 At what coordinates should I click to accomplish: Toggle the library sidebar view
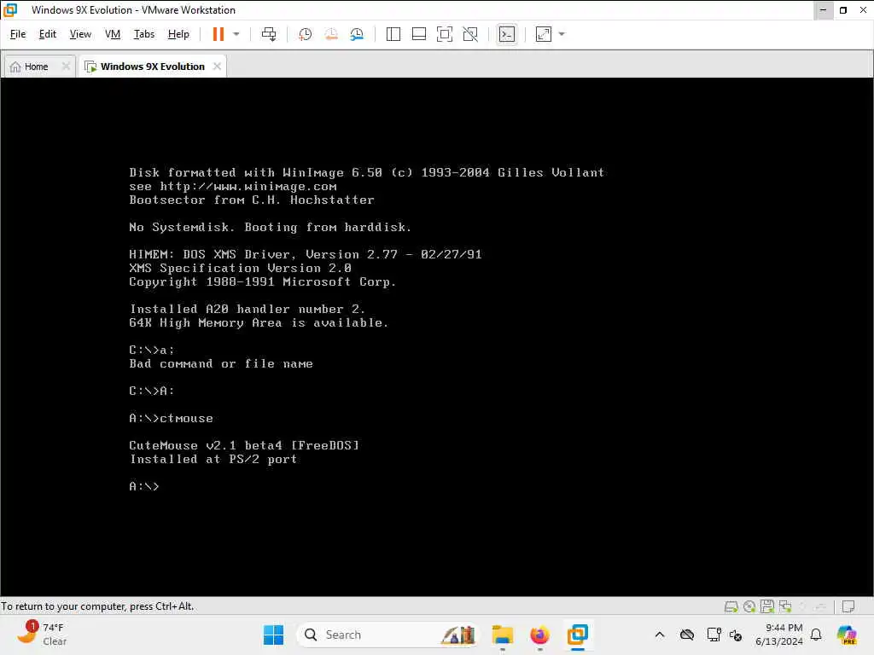(x=393, y=34)
